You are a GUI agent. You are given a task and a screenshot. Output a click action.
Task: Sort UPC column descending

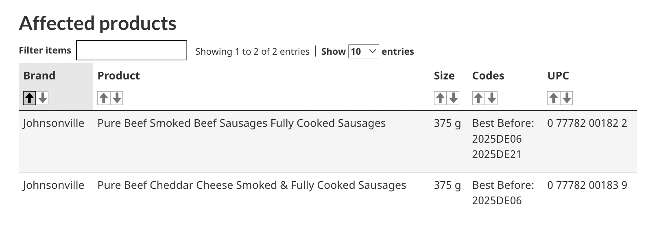click(567, 98)
